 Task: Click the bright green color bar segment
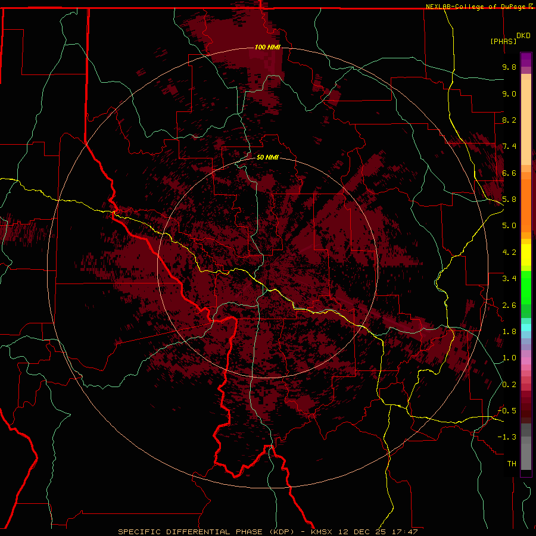click(x=526, y=287)
